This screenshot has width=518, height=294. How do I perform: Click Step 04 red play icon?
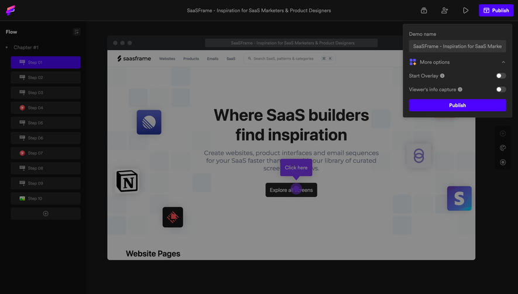pyautogui.click(x=22, y=108)
